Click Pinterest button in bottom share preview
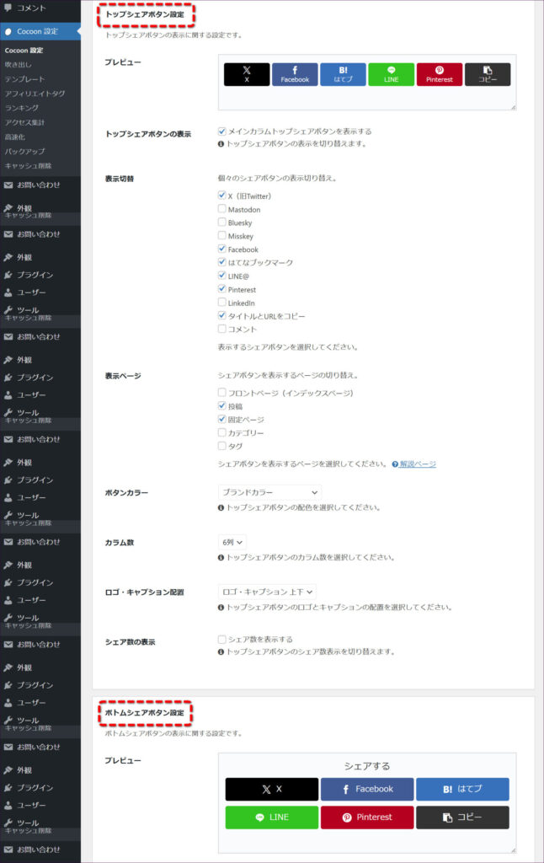The height and width of the screenshot is (863, 544). tap(367, 817)
